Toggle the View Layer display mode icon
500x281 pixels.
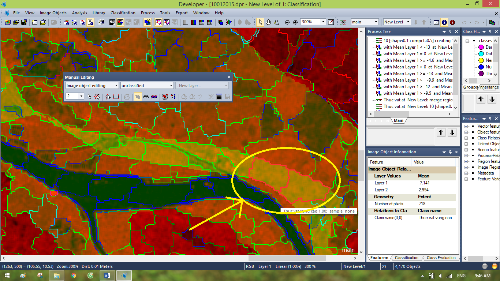[x=112, y=22]
